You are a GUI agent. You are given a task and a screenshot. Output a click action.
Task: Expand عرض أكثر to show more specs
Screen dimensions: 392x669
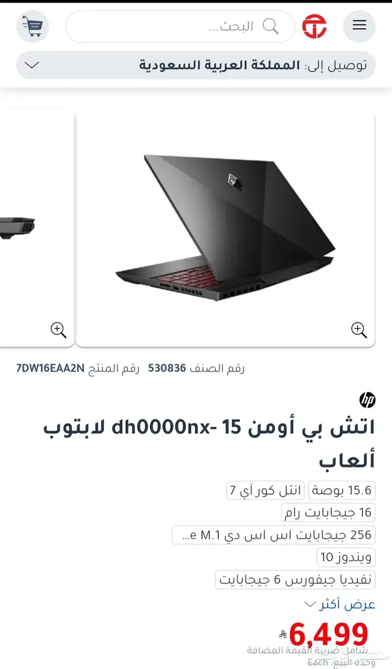pyautogui.click(x=340, y=604)
